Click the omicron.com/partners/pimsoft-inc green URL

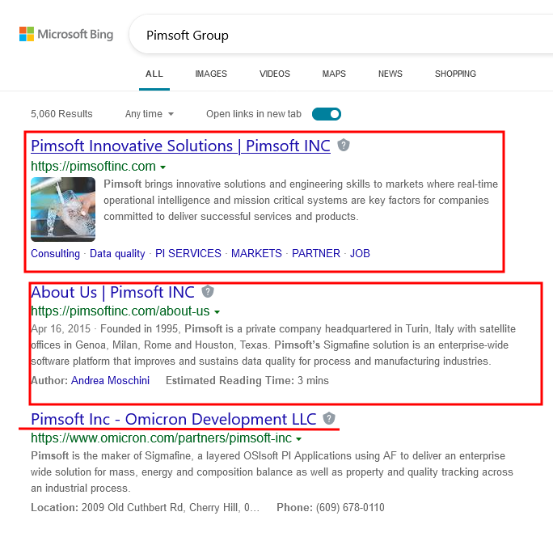[161, 438]
